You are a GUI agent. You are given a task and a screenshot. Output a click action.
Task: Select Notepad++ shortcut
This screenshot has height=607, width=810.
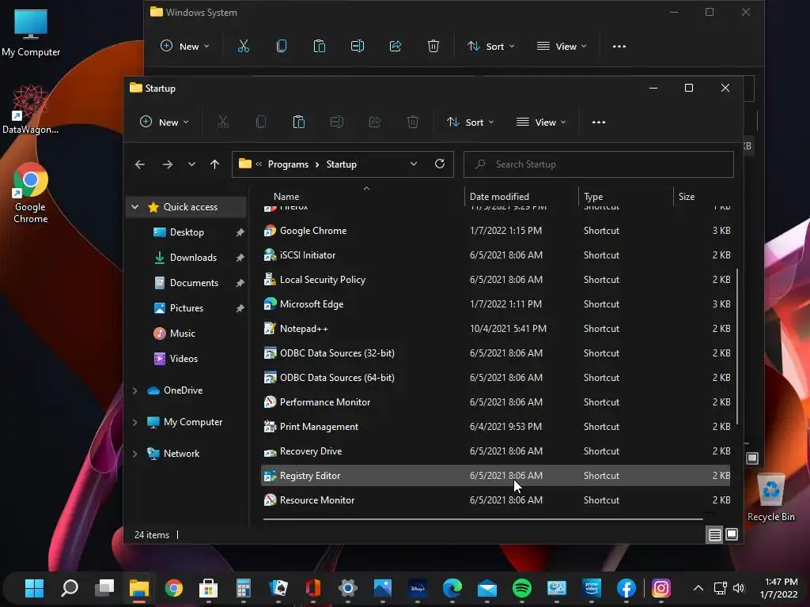tap(495, 328)
